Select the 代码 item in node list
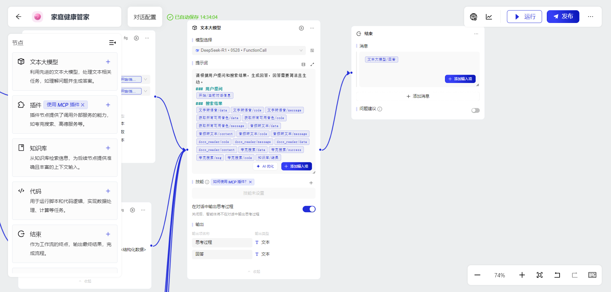The width and height of the screenshot is (611, 292). click(65, 201)
